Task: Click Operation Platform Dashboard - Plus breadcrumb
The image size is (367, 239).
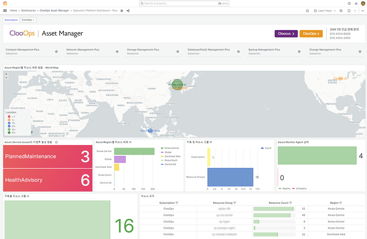Action: pyautogui.click(x=95, y=10)
